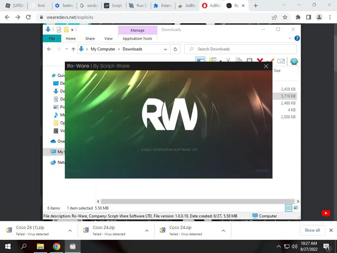Reload the wearedevs.net page

click(x=28, y=17)
